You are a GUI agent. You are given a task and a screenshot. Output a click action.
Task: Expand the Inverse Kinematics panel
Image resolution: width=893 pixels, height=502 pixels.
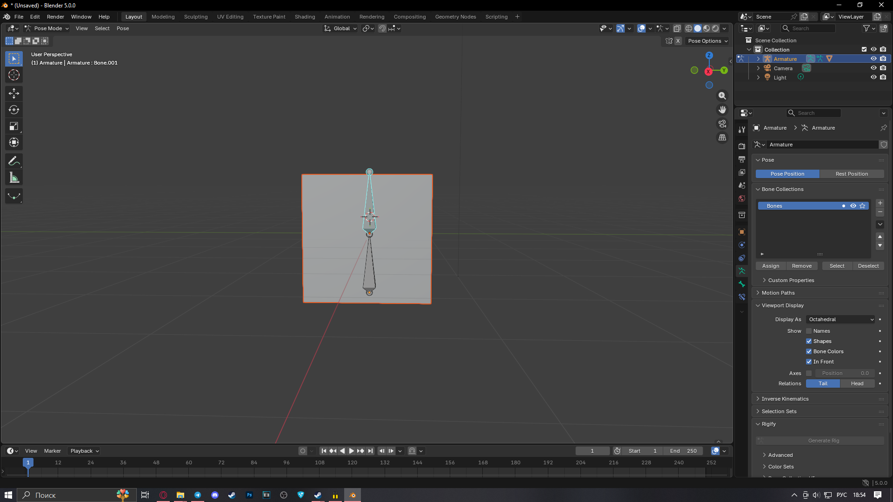785,399
